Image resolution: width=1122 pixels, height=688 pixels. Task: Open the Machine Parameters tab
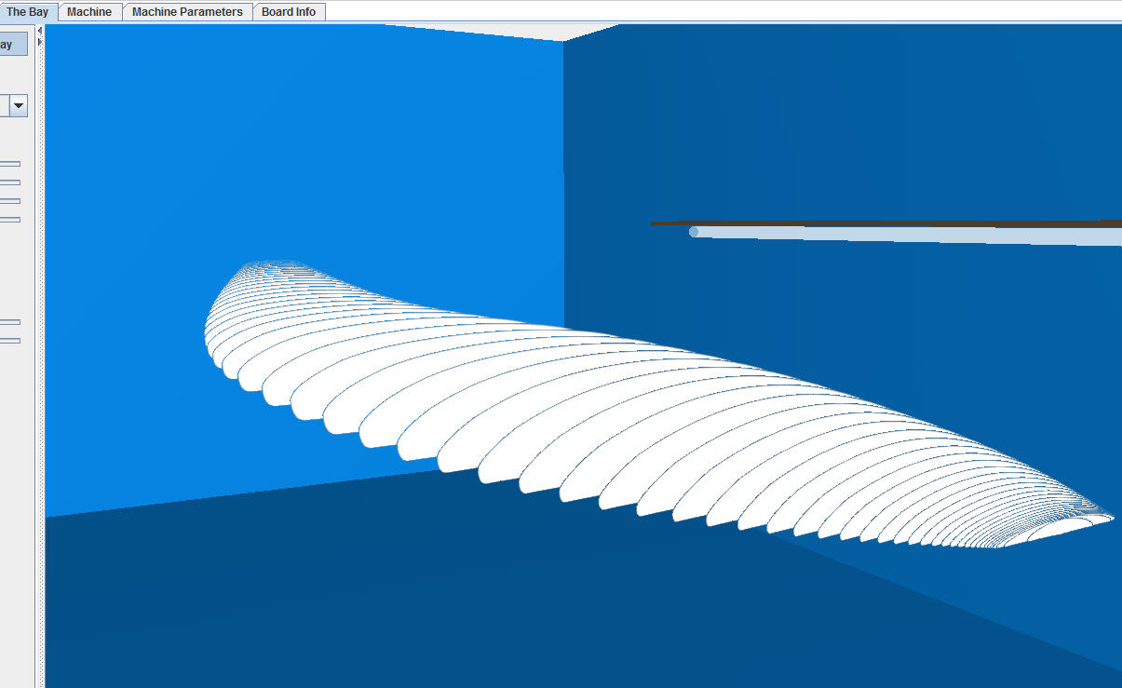(187, 12)
